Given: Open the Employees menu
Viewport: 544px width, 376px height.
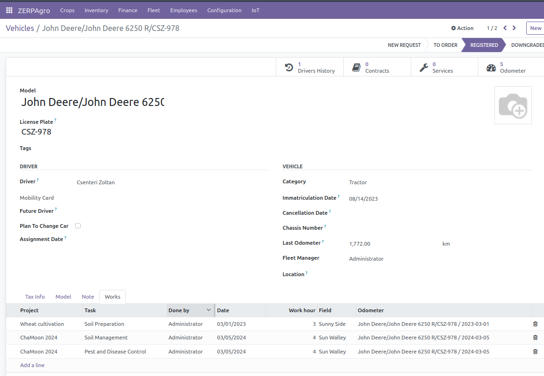Looking at the screenshot, I should pos(183,10).
